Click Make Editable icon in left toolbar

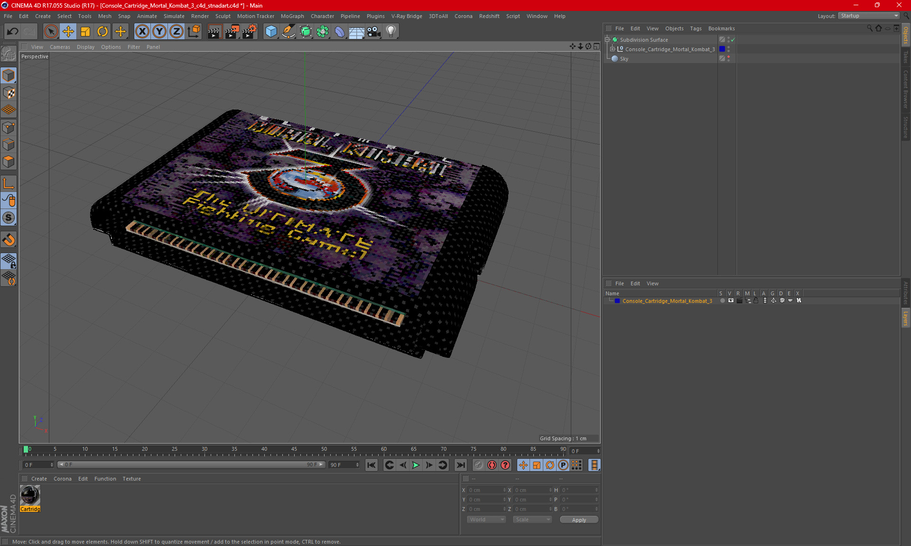9,54
